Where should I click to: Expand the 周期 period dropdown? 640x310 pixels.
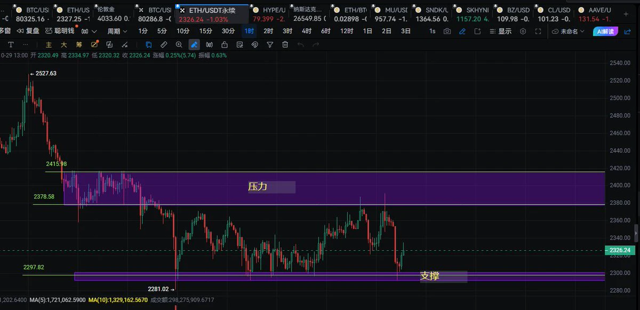pos(117,31)
